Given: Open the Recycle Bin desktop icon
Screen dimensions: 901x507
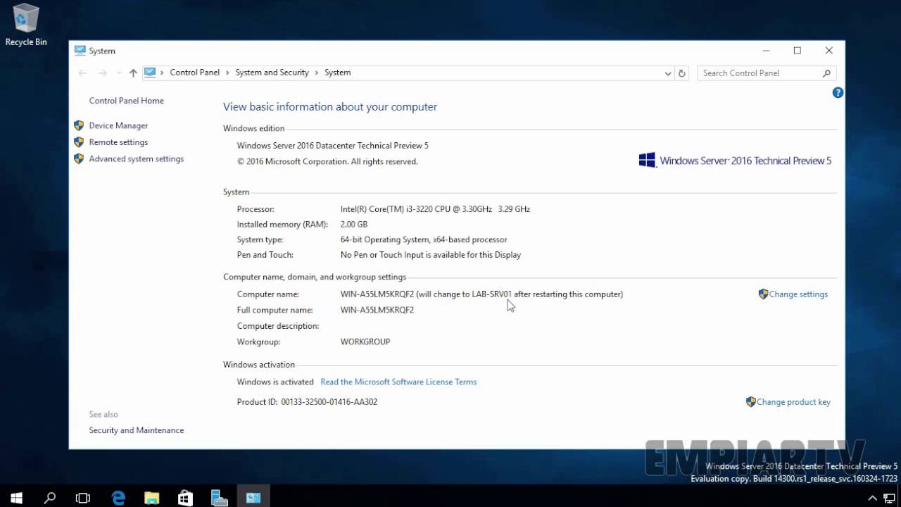Looking at the screenshot, I should tap(26, 25).
